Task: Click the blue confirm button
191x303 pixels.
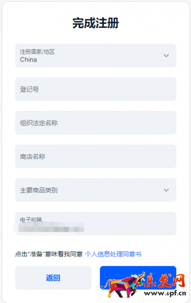Action: coord(138,278)
